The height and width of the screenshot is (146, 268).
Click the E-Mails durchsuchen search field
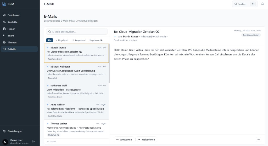pos(77,32)
